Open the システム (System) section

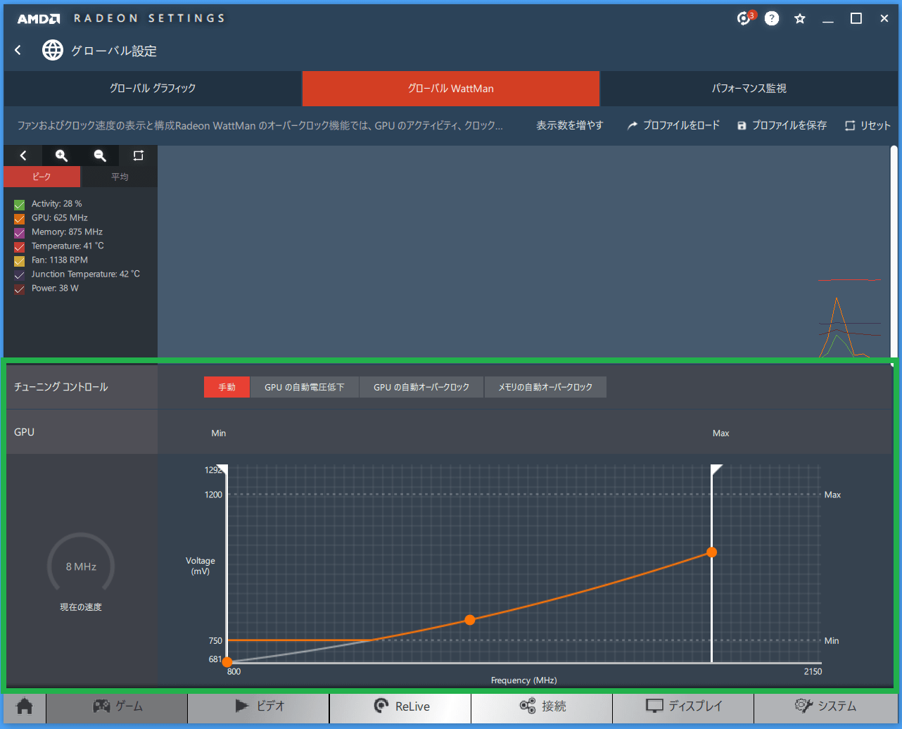(825, 706)
